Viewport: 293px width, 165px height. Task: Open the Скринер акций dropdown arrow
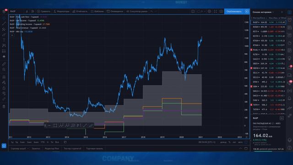28,148
